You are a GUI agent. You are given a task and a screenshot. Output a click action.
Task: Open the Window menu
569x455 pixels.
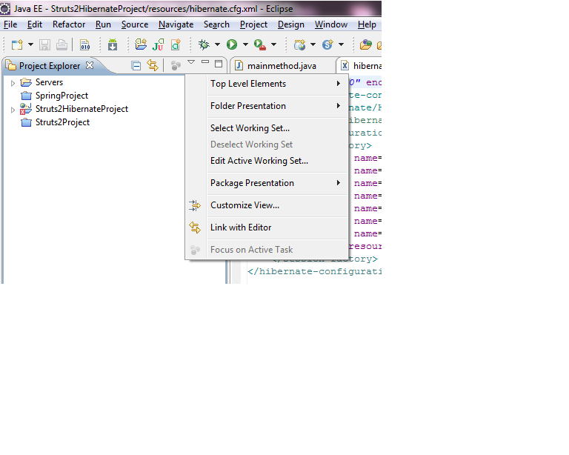331,24
